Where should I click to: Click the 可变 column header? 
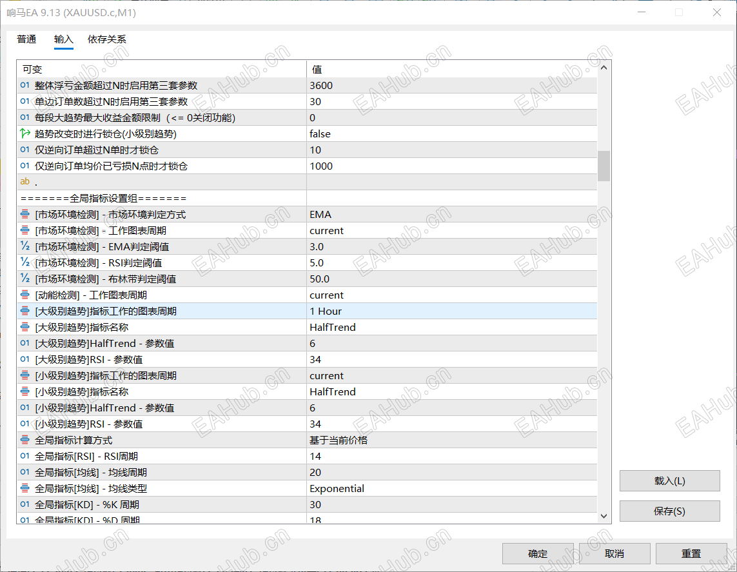[162, 69]
